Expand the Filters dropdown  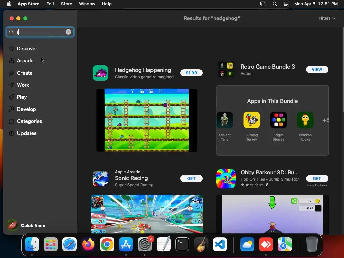point(327,18)
